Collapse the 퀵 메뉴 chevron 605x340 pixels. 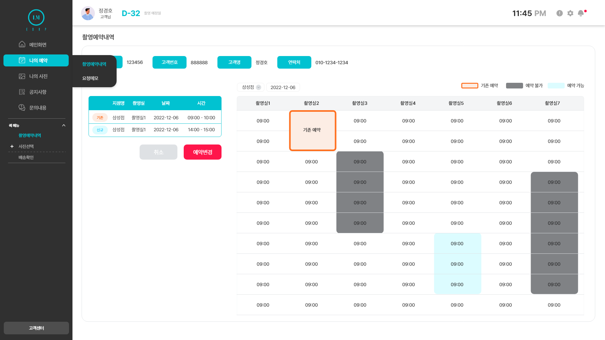(64, 125)
